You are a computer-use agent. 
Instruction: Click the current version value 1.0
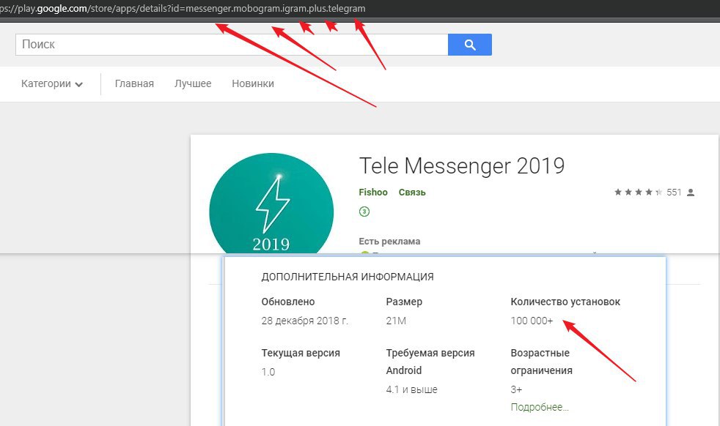tap(268, 372)
